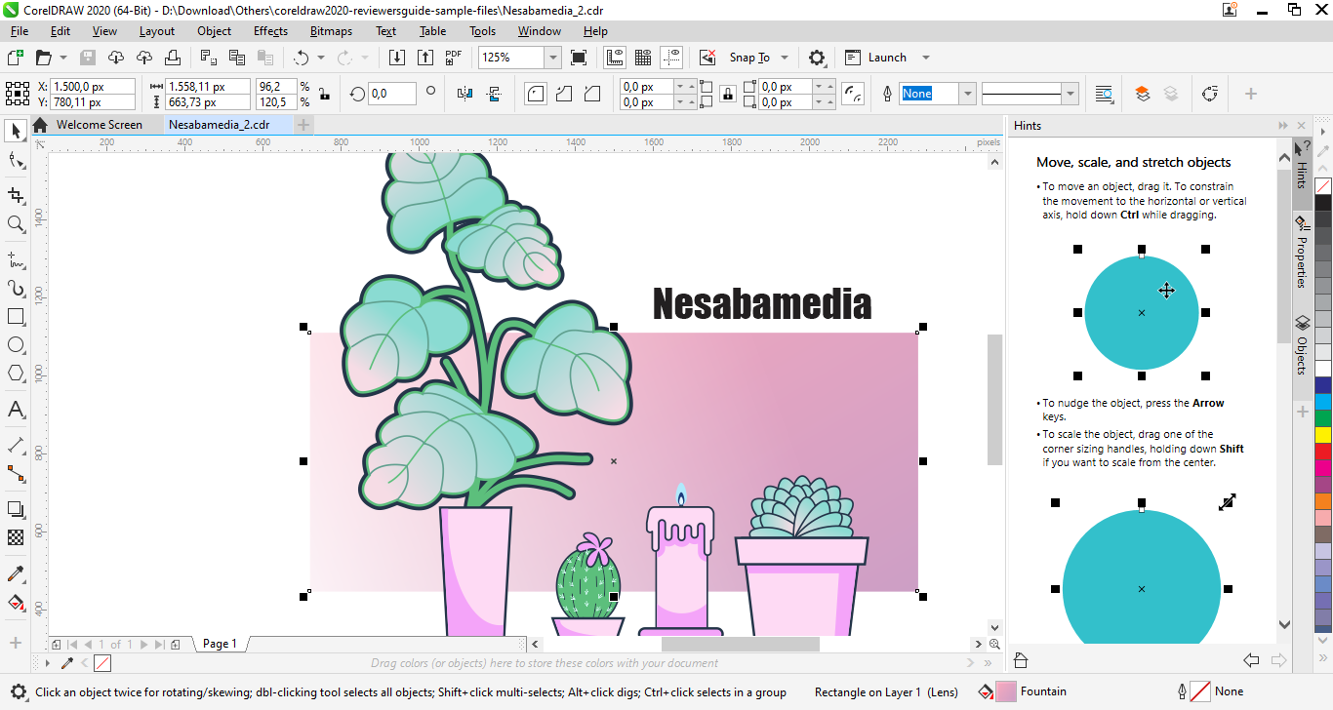Select the Shape tool in toolbox
Image resolution: width=1333 pixels, height=710 pixels.
16,160
